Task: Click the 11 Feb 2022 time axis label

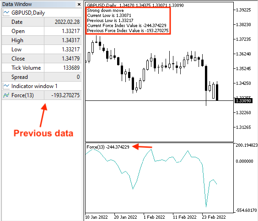Action: (185, 217)
